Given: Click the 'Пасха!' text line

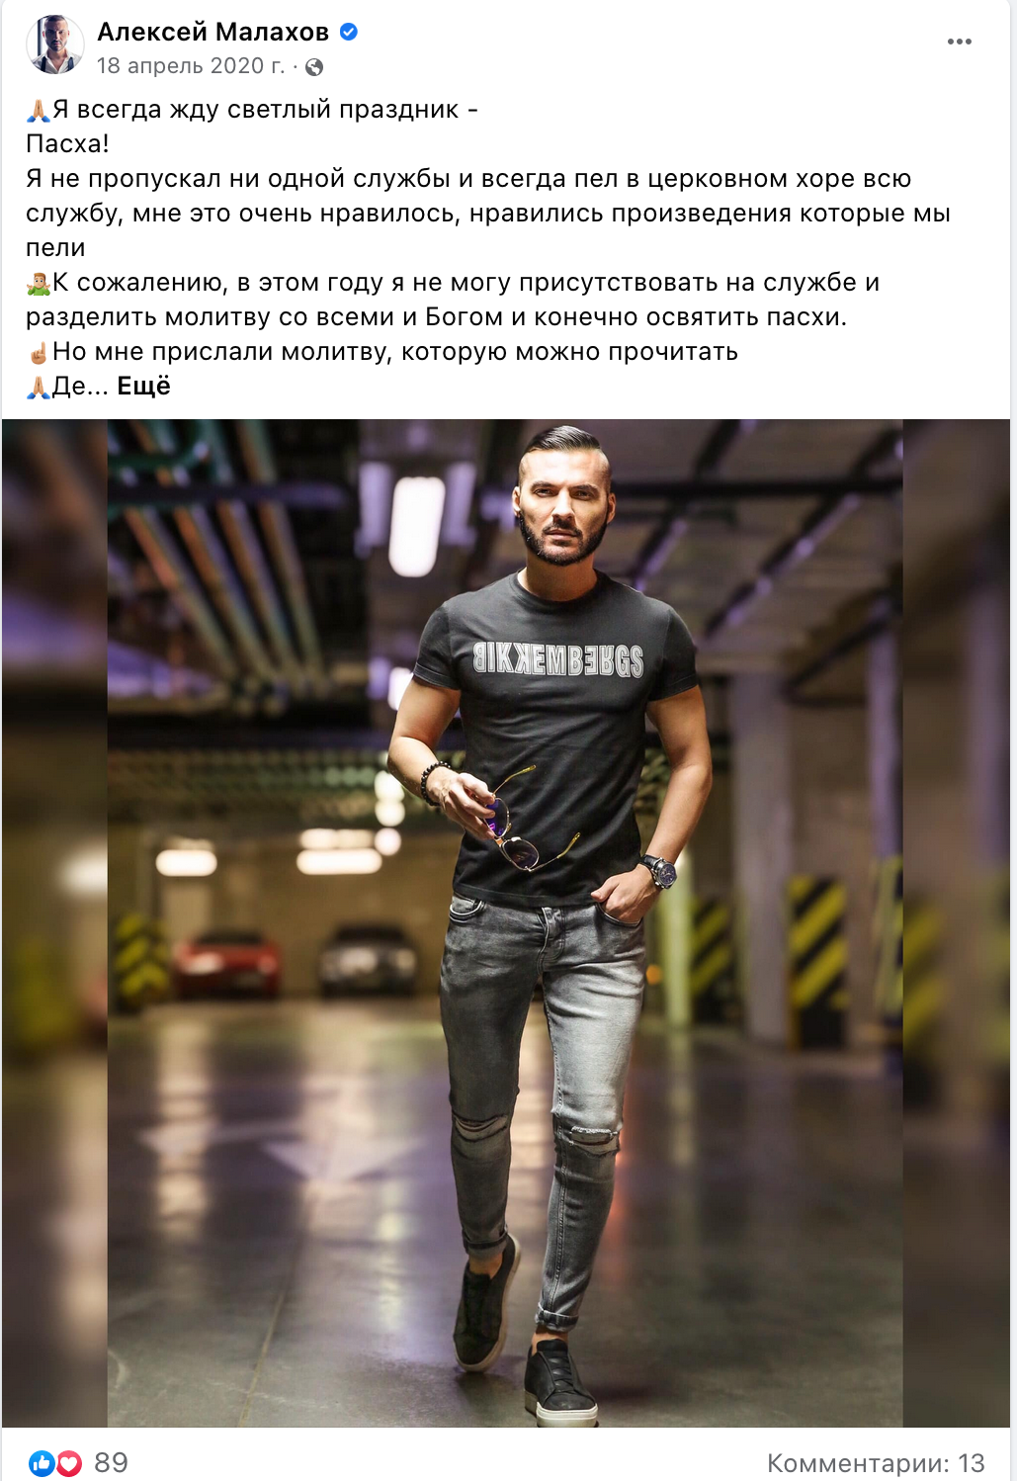Looking at the screenshot, I should pyautogui.click(x=67, y=144).
